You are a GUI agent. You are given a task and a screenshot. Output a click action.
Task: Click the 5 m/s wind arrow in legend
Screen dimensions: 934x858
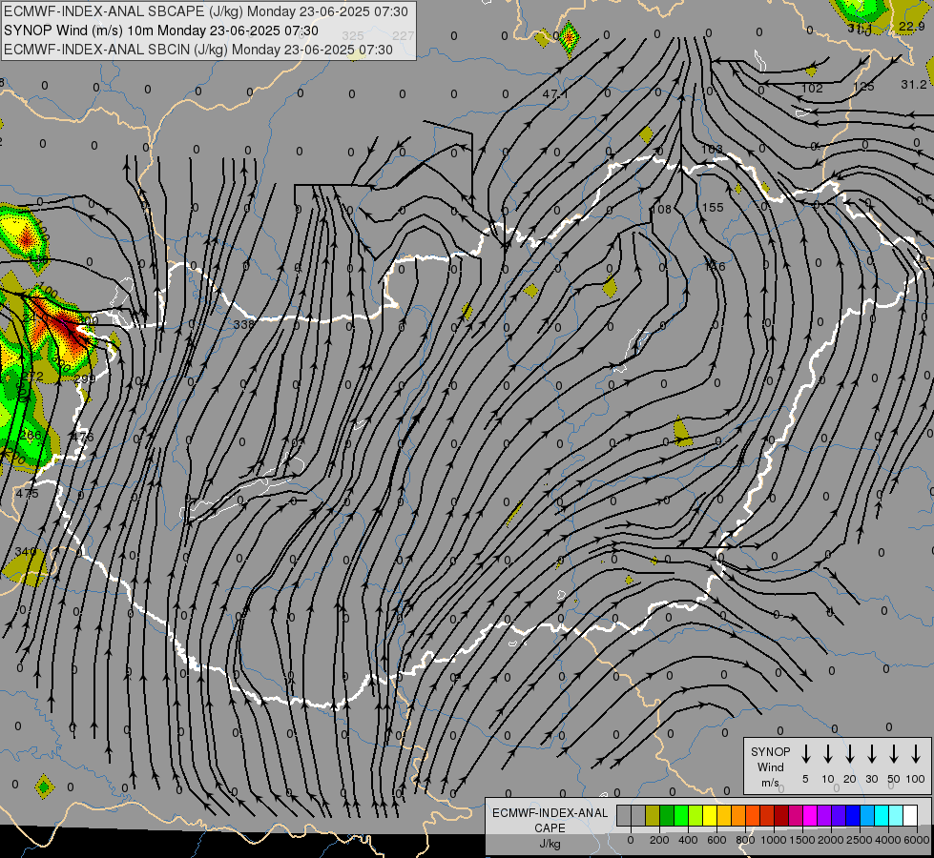805,754
